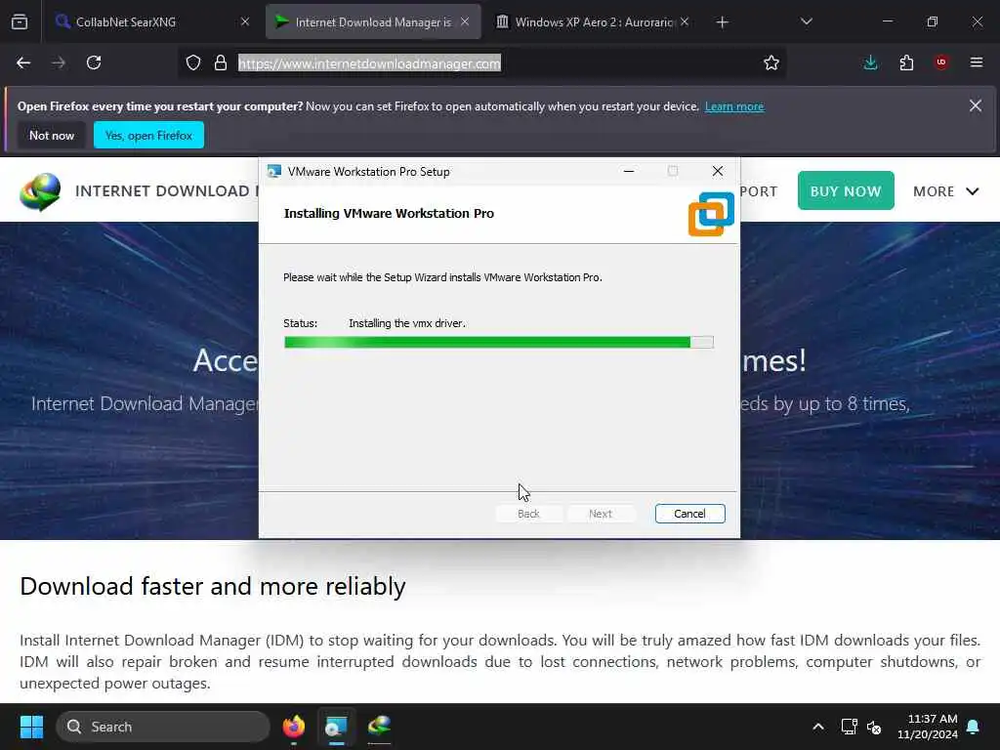This screenshot has width=1000, height=750.
Task: Open VMware installer taskbar icon
Action: click(x=336, y=727)
